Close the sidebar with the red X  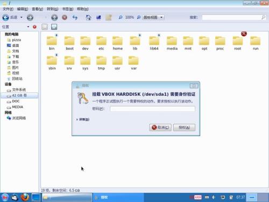34,27
